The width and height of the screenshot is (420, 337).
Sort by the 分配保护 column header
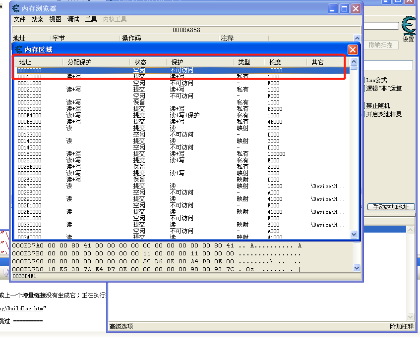[x=96, y=62]
